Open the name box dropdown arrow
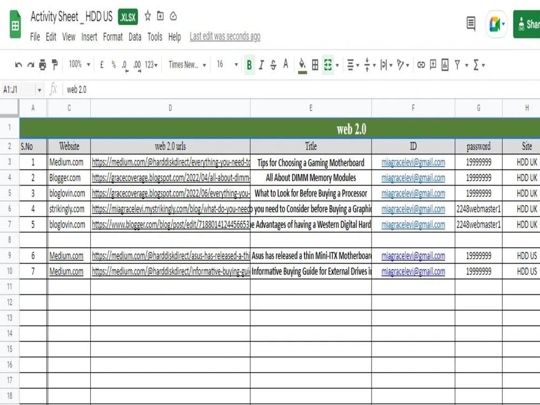Image resolution: width=540 pixels, height=405 pixels. coord(39,90)
